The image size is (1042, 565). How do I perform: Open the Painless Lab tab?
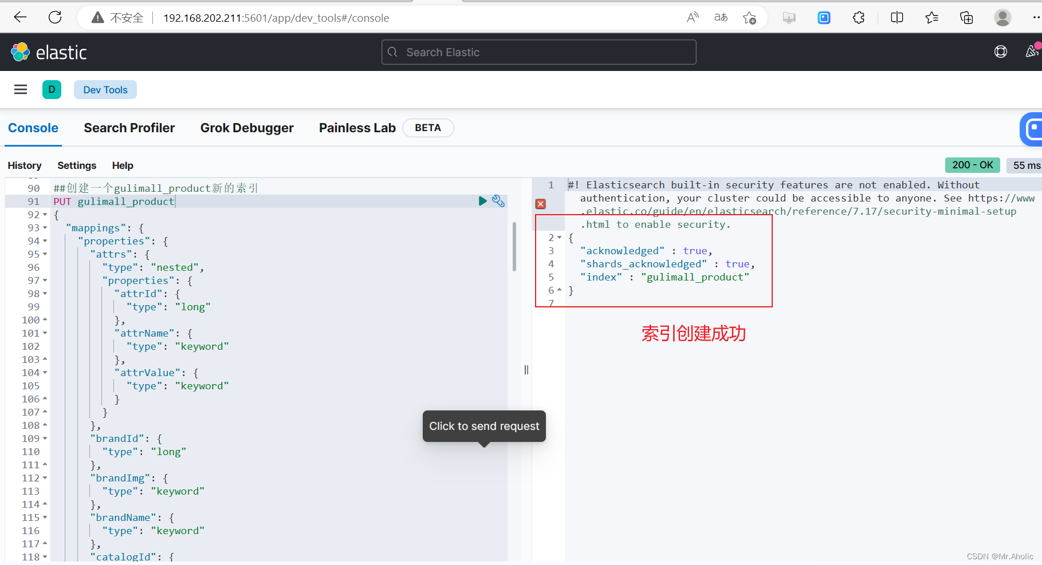pos(357,128)
